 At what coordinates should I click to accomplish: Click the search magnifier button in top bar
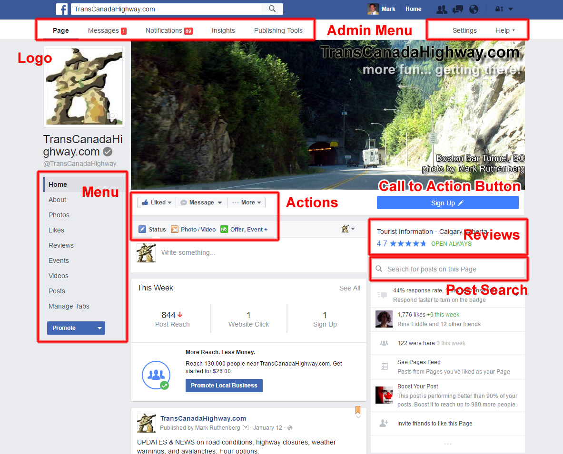click(272, 9)
